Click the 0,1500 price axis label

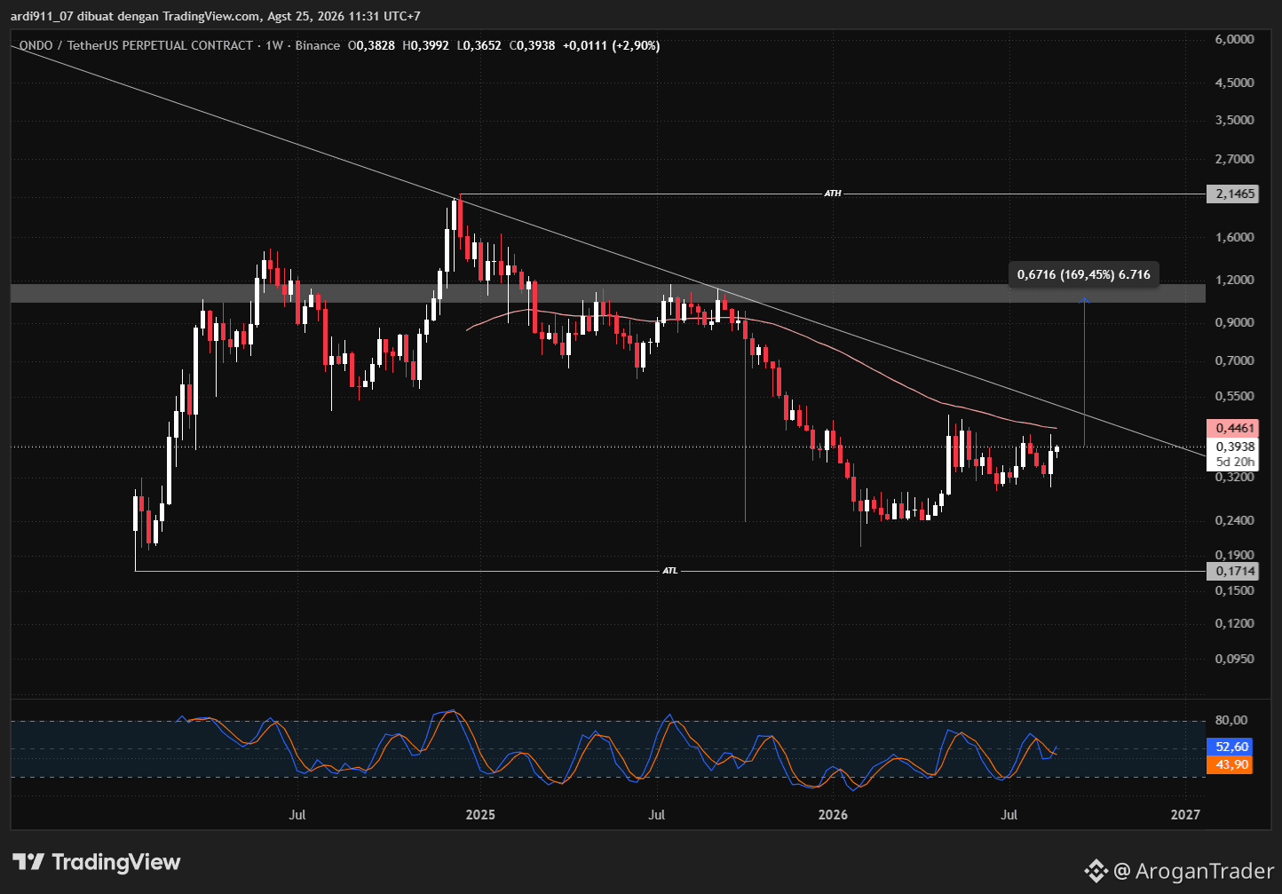coord(1235,590)
